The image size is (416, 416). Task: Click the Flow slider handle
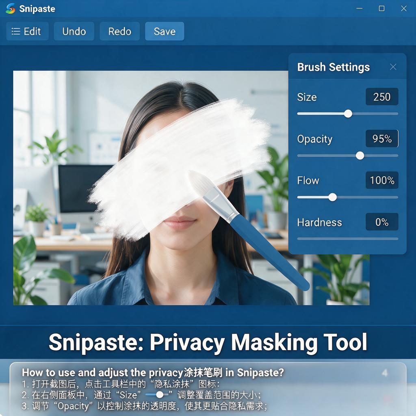click(332, 197)
